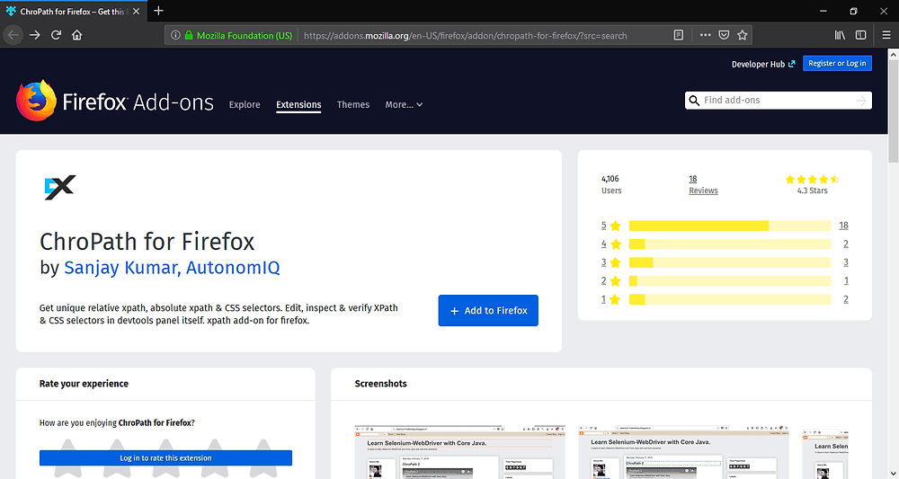Viewport: 899px width, 479px height.
Task: Click the address bar URL
Action: (x=465, y=36)
